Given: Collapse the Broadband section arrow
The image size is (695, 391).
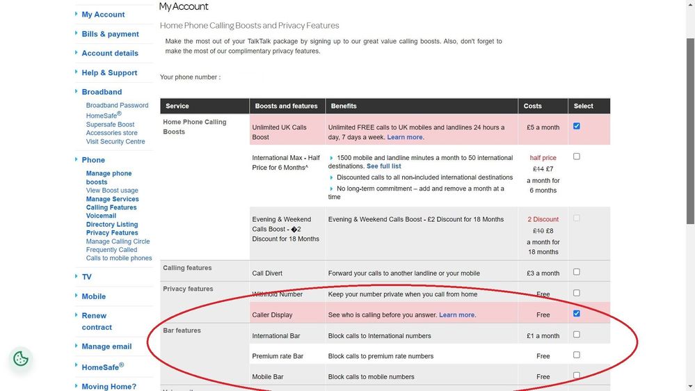Looking at the screenshot, I should 77,91.
